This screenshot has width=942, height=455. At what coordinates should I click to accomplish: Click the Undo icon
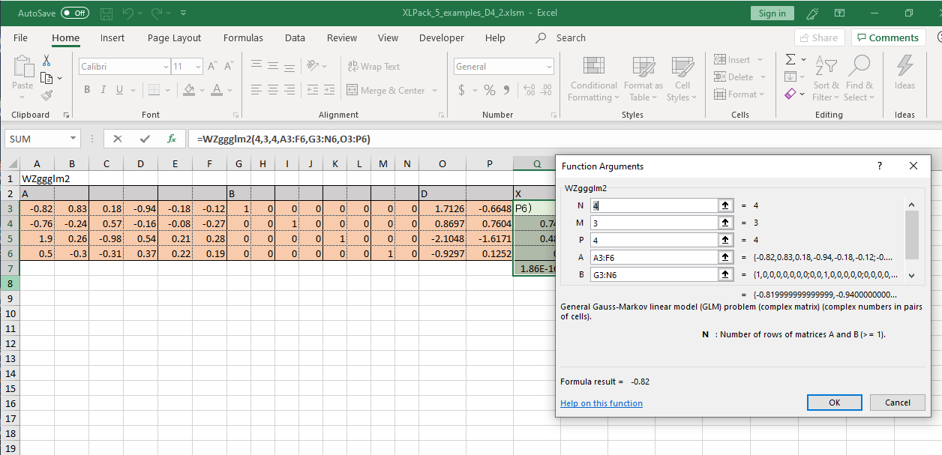(127, 13)
